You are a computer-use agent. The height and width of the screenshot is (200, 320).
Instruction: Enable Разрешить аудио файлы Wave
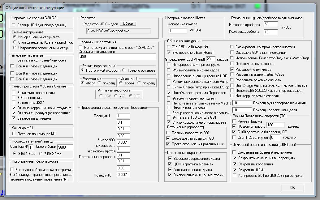coord(232,74)
